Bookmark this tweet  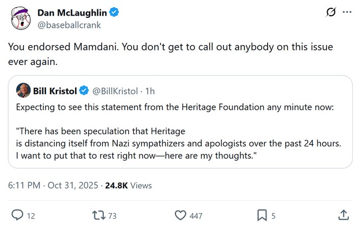tap(262, 215)
